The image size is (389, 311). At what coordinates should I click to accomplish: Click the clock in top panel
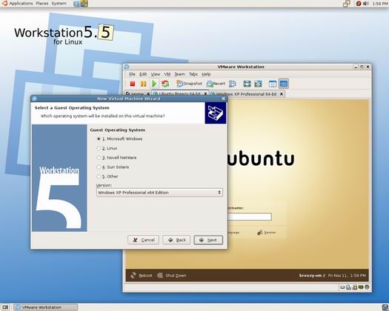(379, 4)
